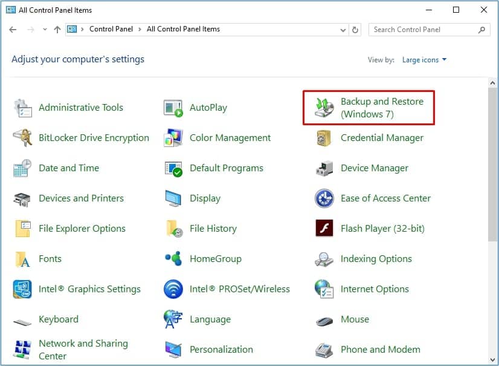Click the Ease of Access Center icon

(324, 198)
